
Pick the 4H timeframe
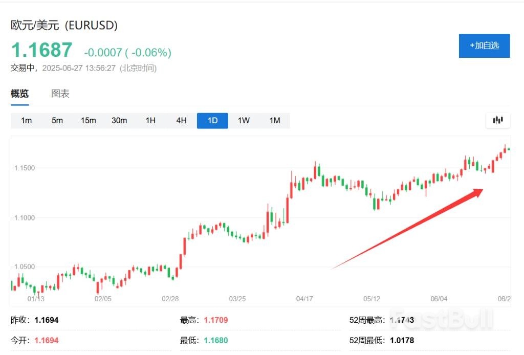181,120
